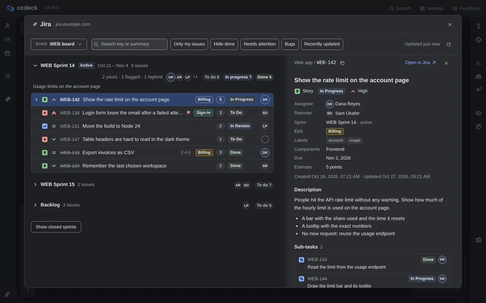The height and width of the screenshot is (303, 486).
Task: Open the In Progress status on WEB-142 details
Action: 331,91
